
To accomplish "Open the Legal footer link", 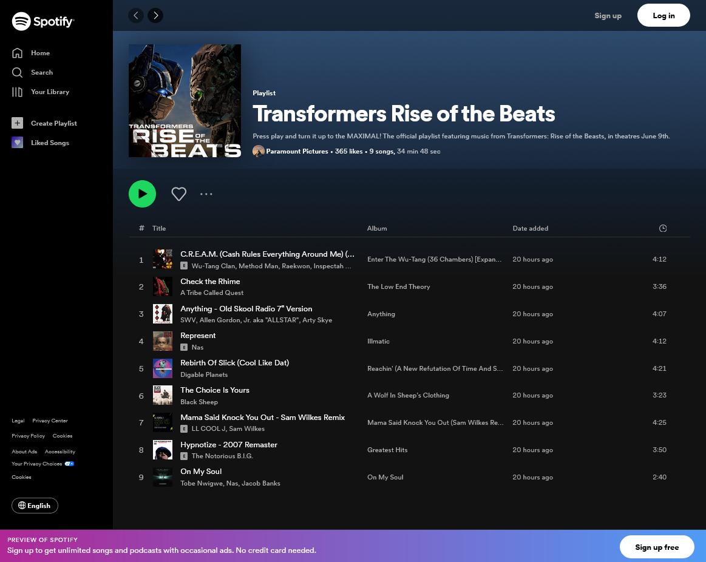I will (x=18, y=421).
